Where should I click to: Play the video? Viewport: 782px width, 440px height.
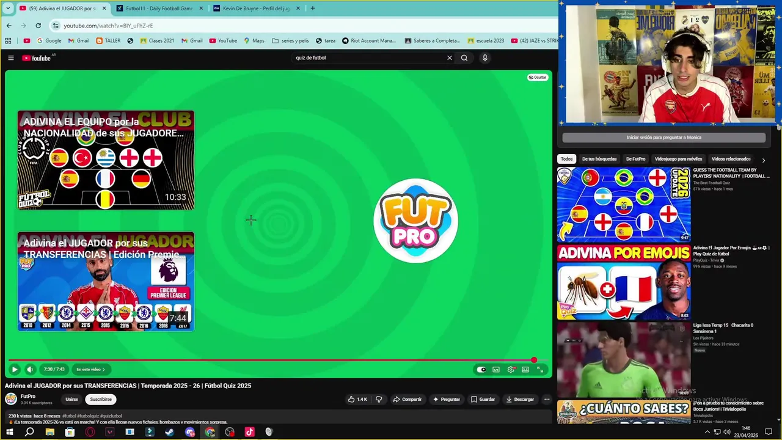click(x=14, y=369)
